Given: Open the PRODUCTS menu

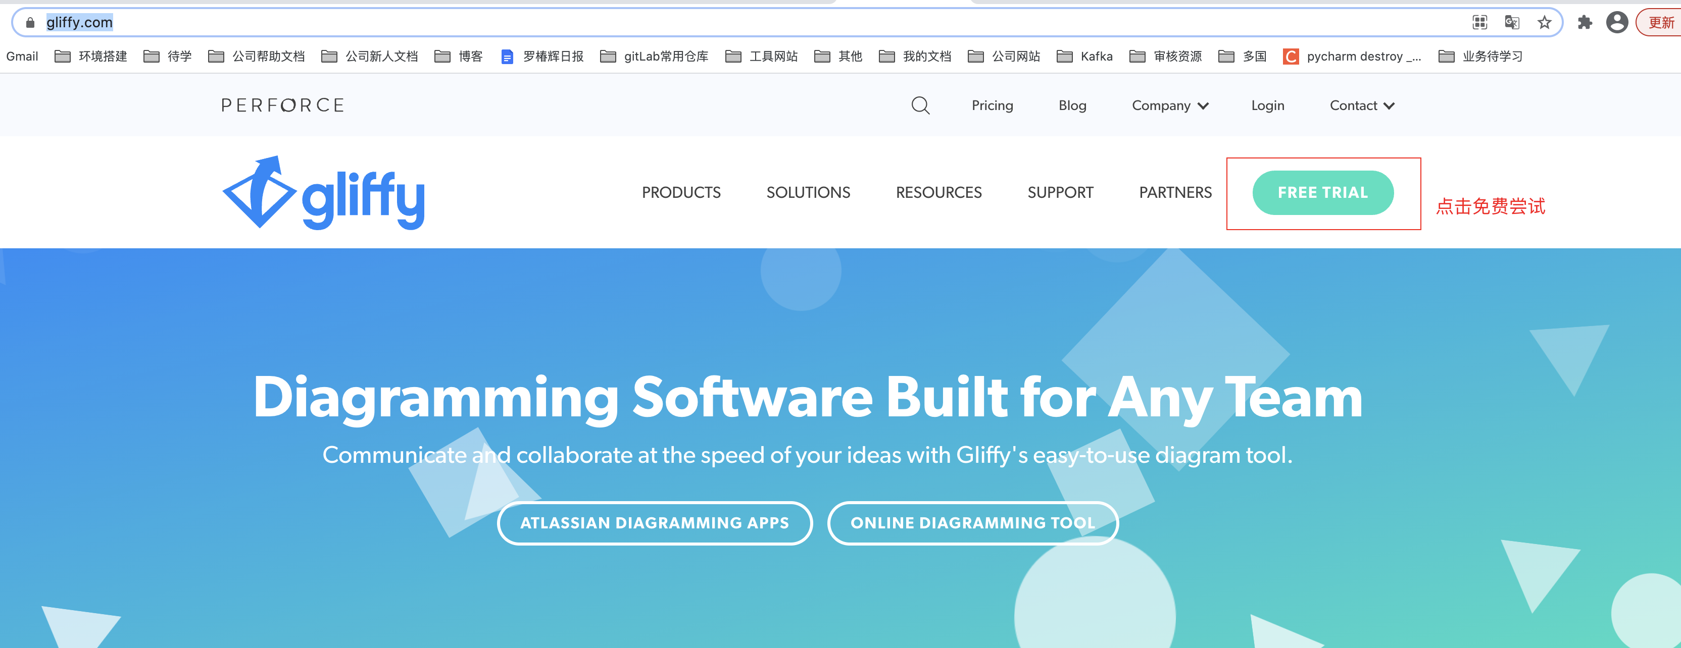Looking at the screenshot, I should click(680, 193).
